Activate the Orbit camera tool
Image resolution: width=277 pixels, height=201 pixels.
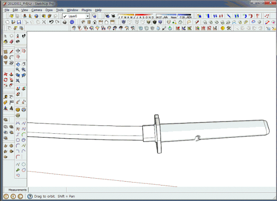tap(18, 64)
